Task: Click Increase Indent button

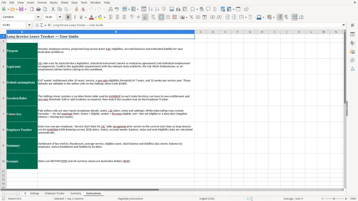Action: [227, 17]
